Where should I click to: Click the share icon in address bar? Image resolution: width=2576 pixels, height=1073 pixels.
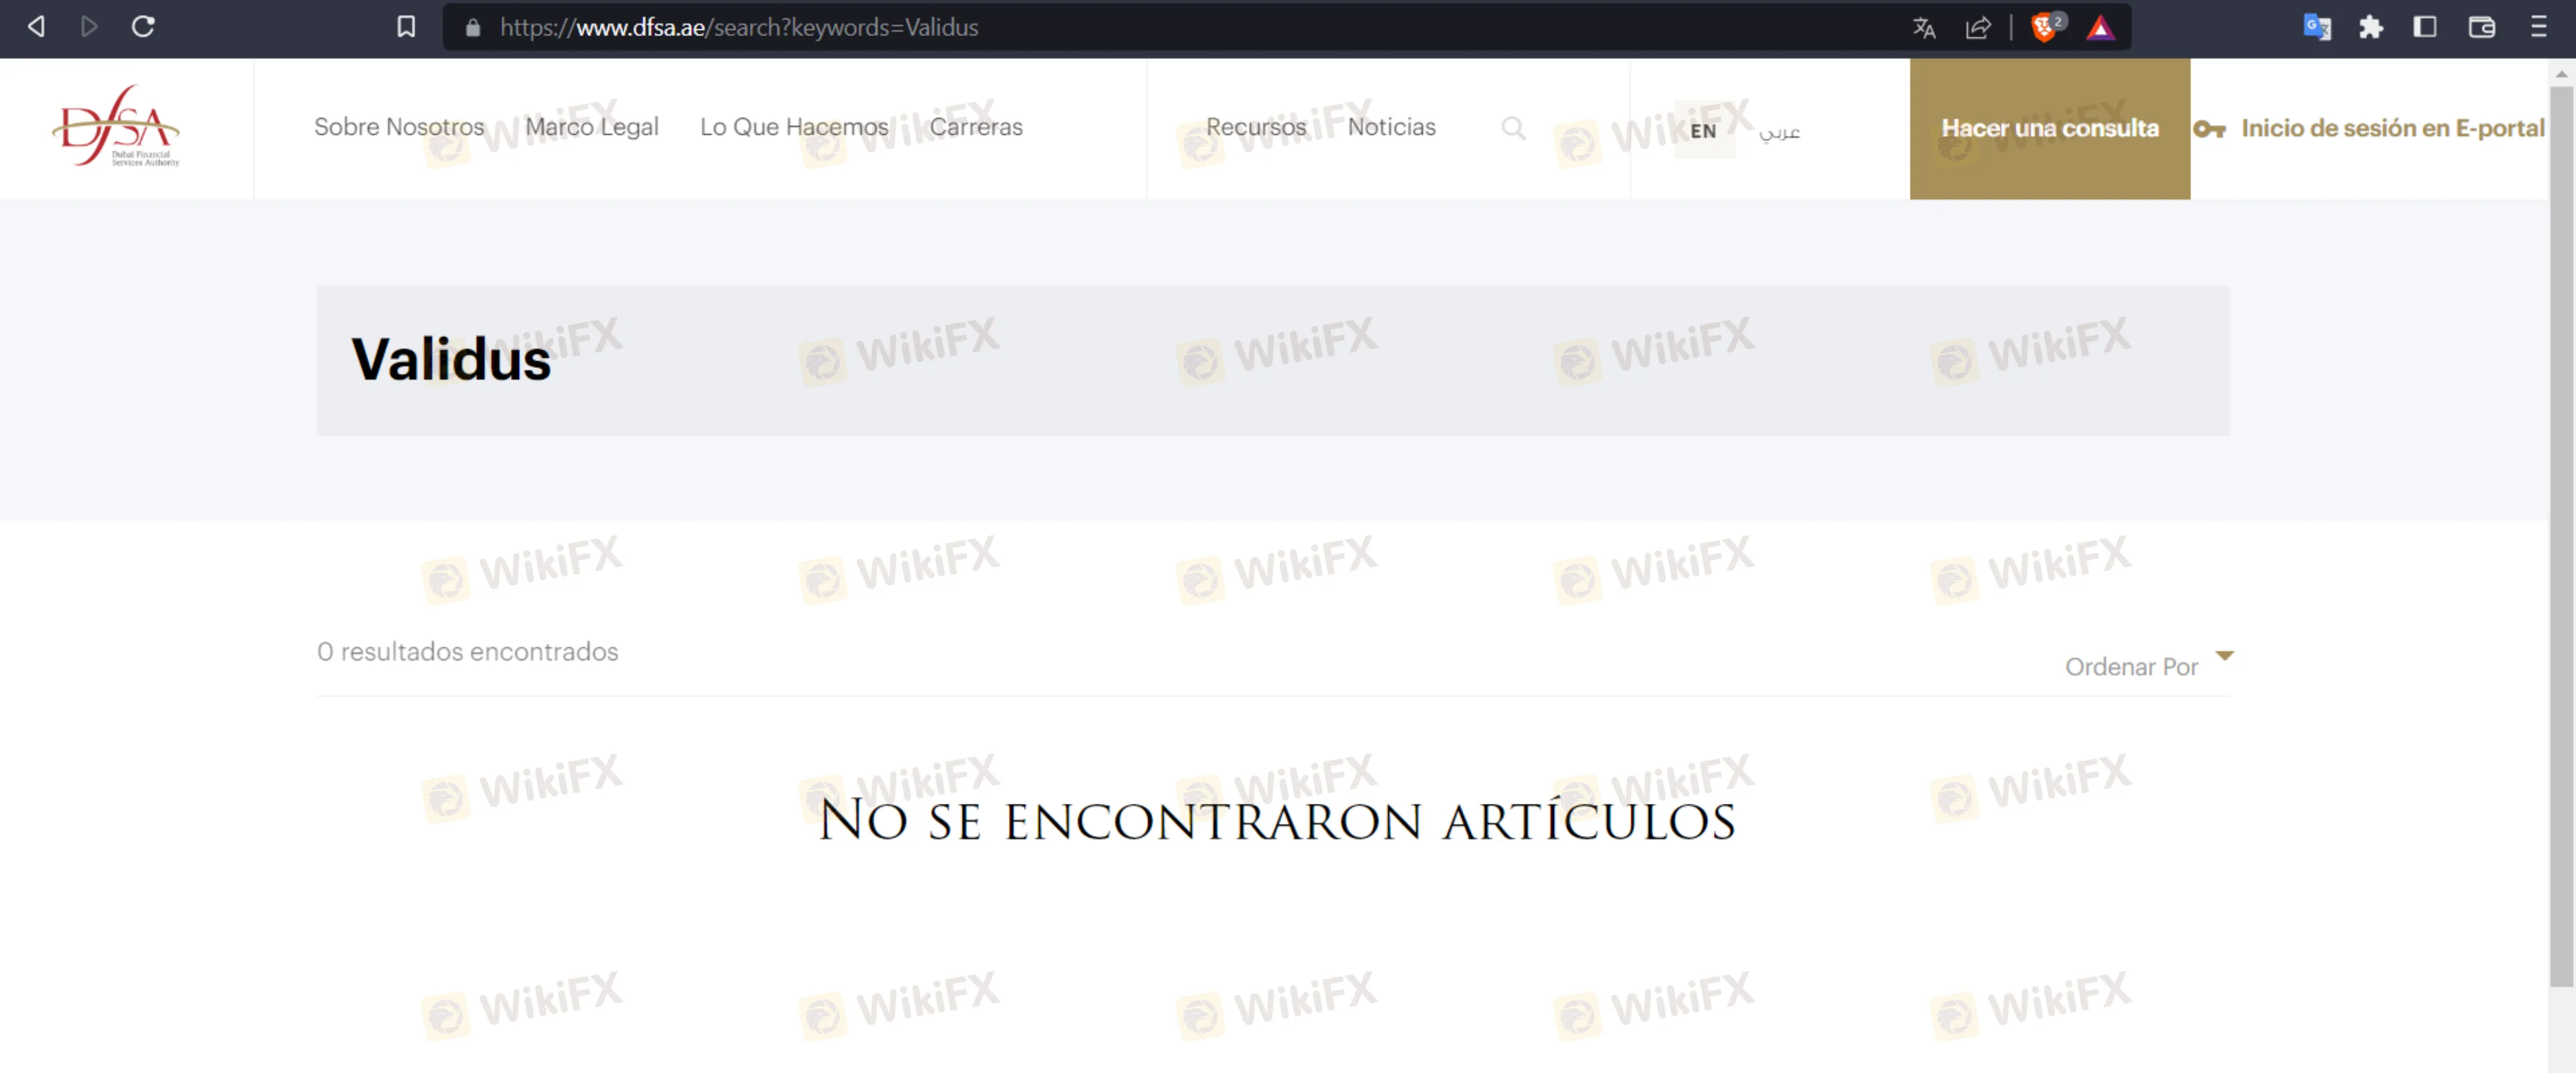[1977, 27]
